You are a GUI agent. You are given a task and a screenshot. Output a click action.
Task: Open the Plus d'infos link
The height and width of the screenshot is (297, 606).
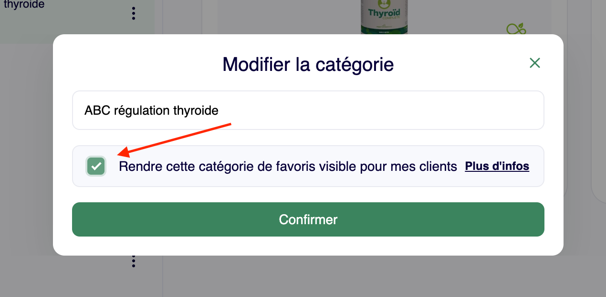[497, 166]
